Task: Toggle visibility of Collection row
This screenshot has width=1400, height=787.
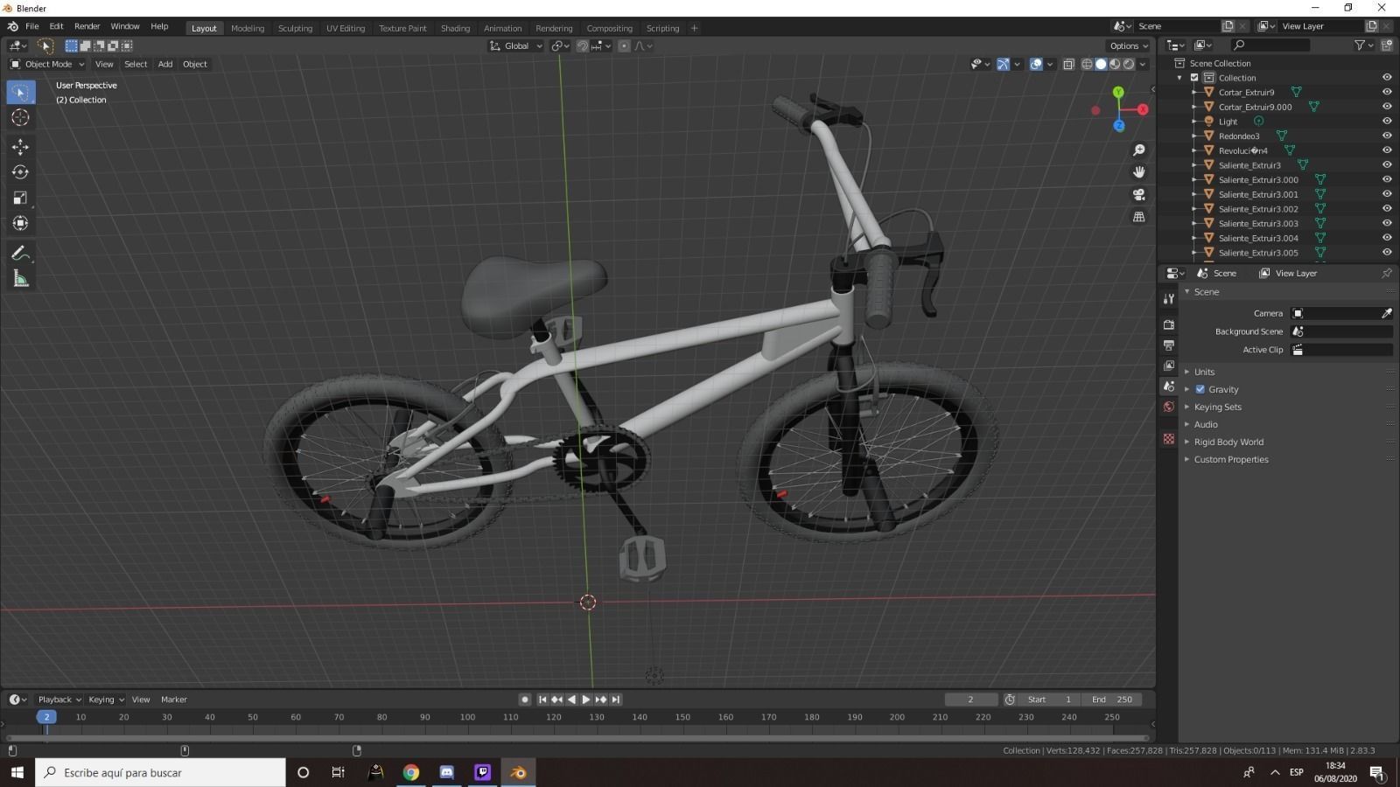Action: pyautogui.click(x=1387, y=78)
